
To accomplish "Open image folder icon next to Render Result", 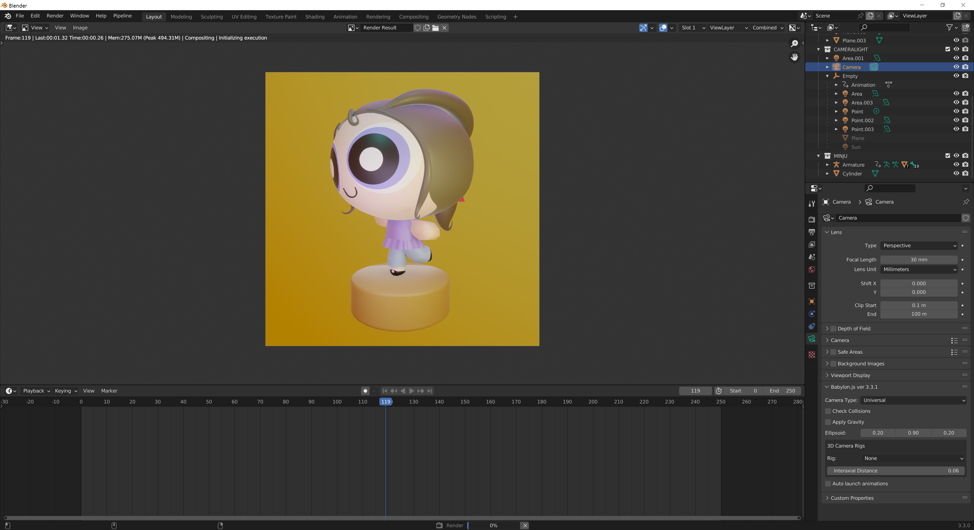I will (436, 28).
